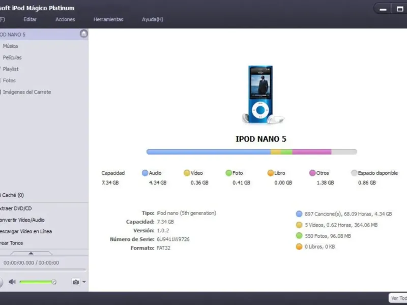
Task: Click the format value FAT32
Action: [x=163, y=248]
